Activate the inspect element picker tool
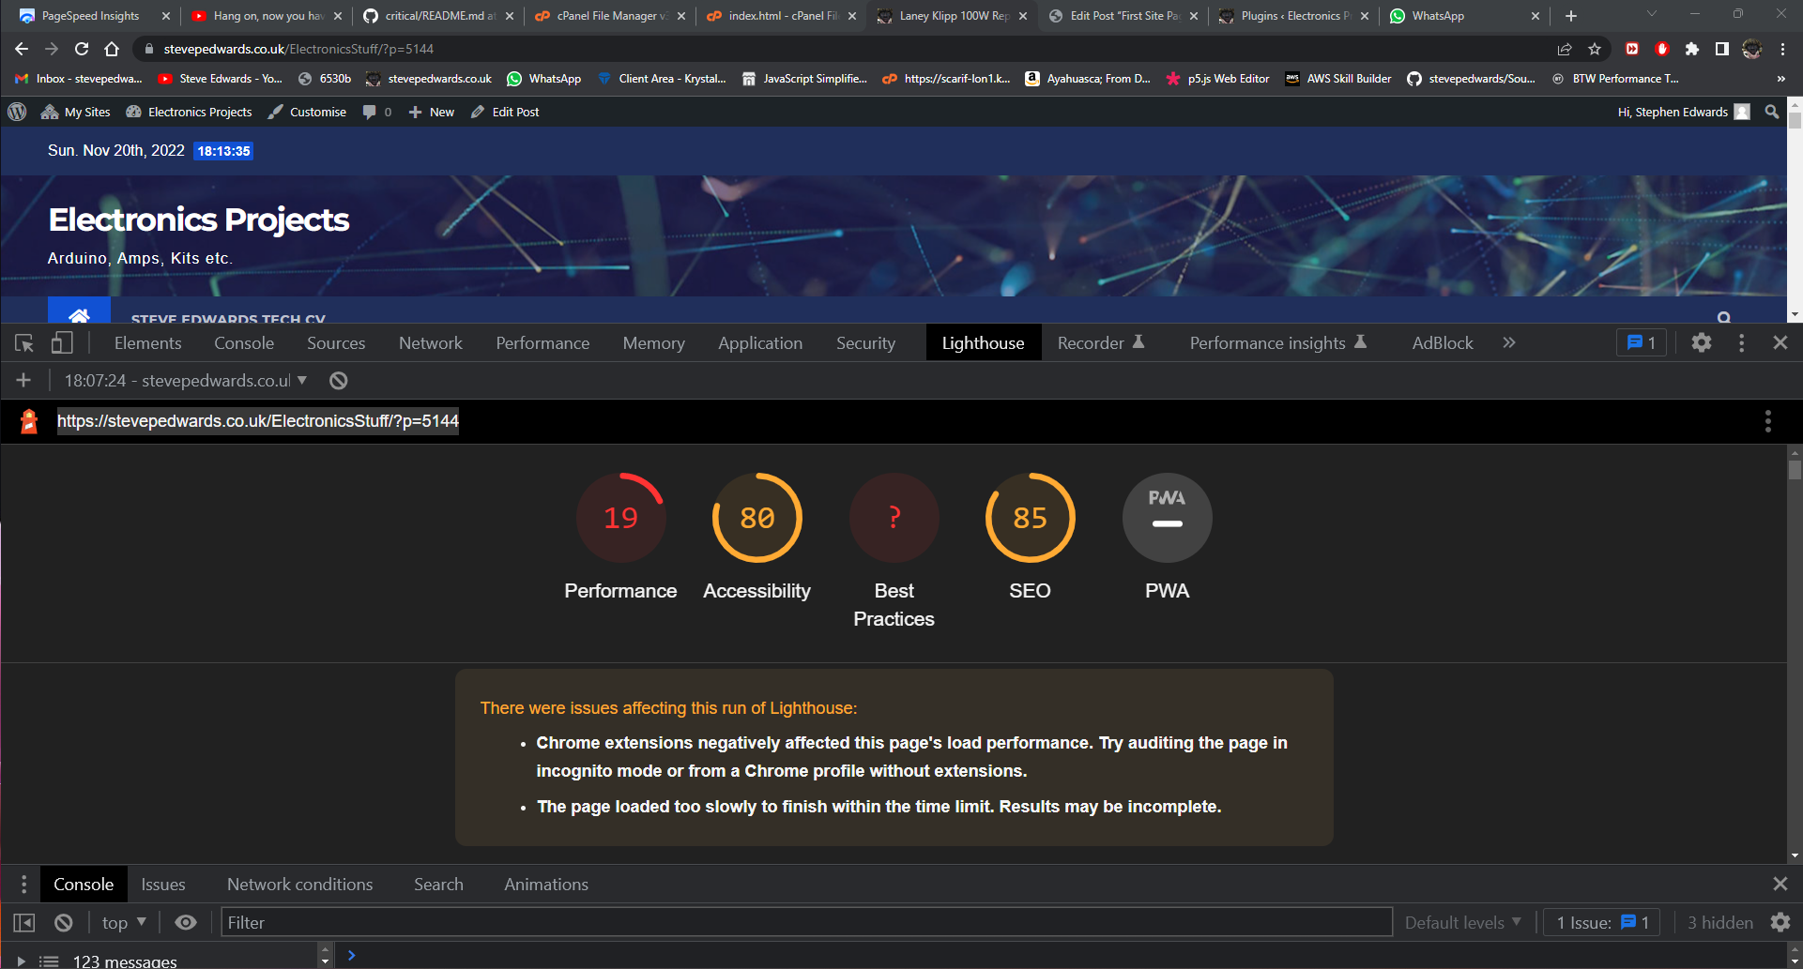Viewport: 1803px width, 969px height. (x=24, y=343)
